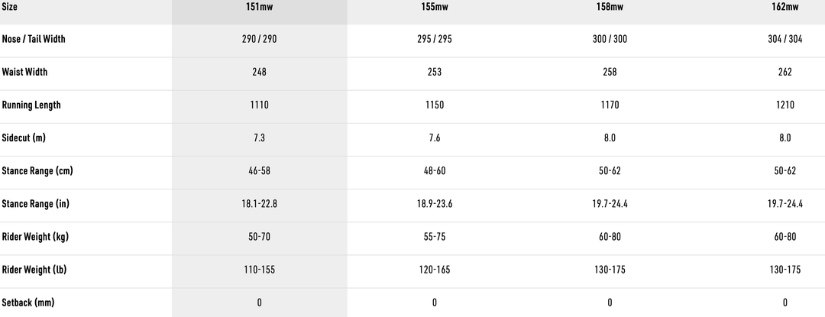Click the Setback (mm) row label
The width and height of the screenshot is (825, 317).
[28, 302]
